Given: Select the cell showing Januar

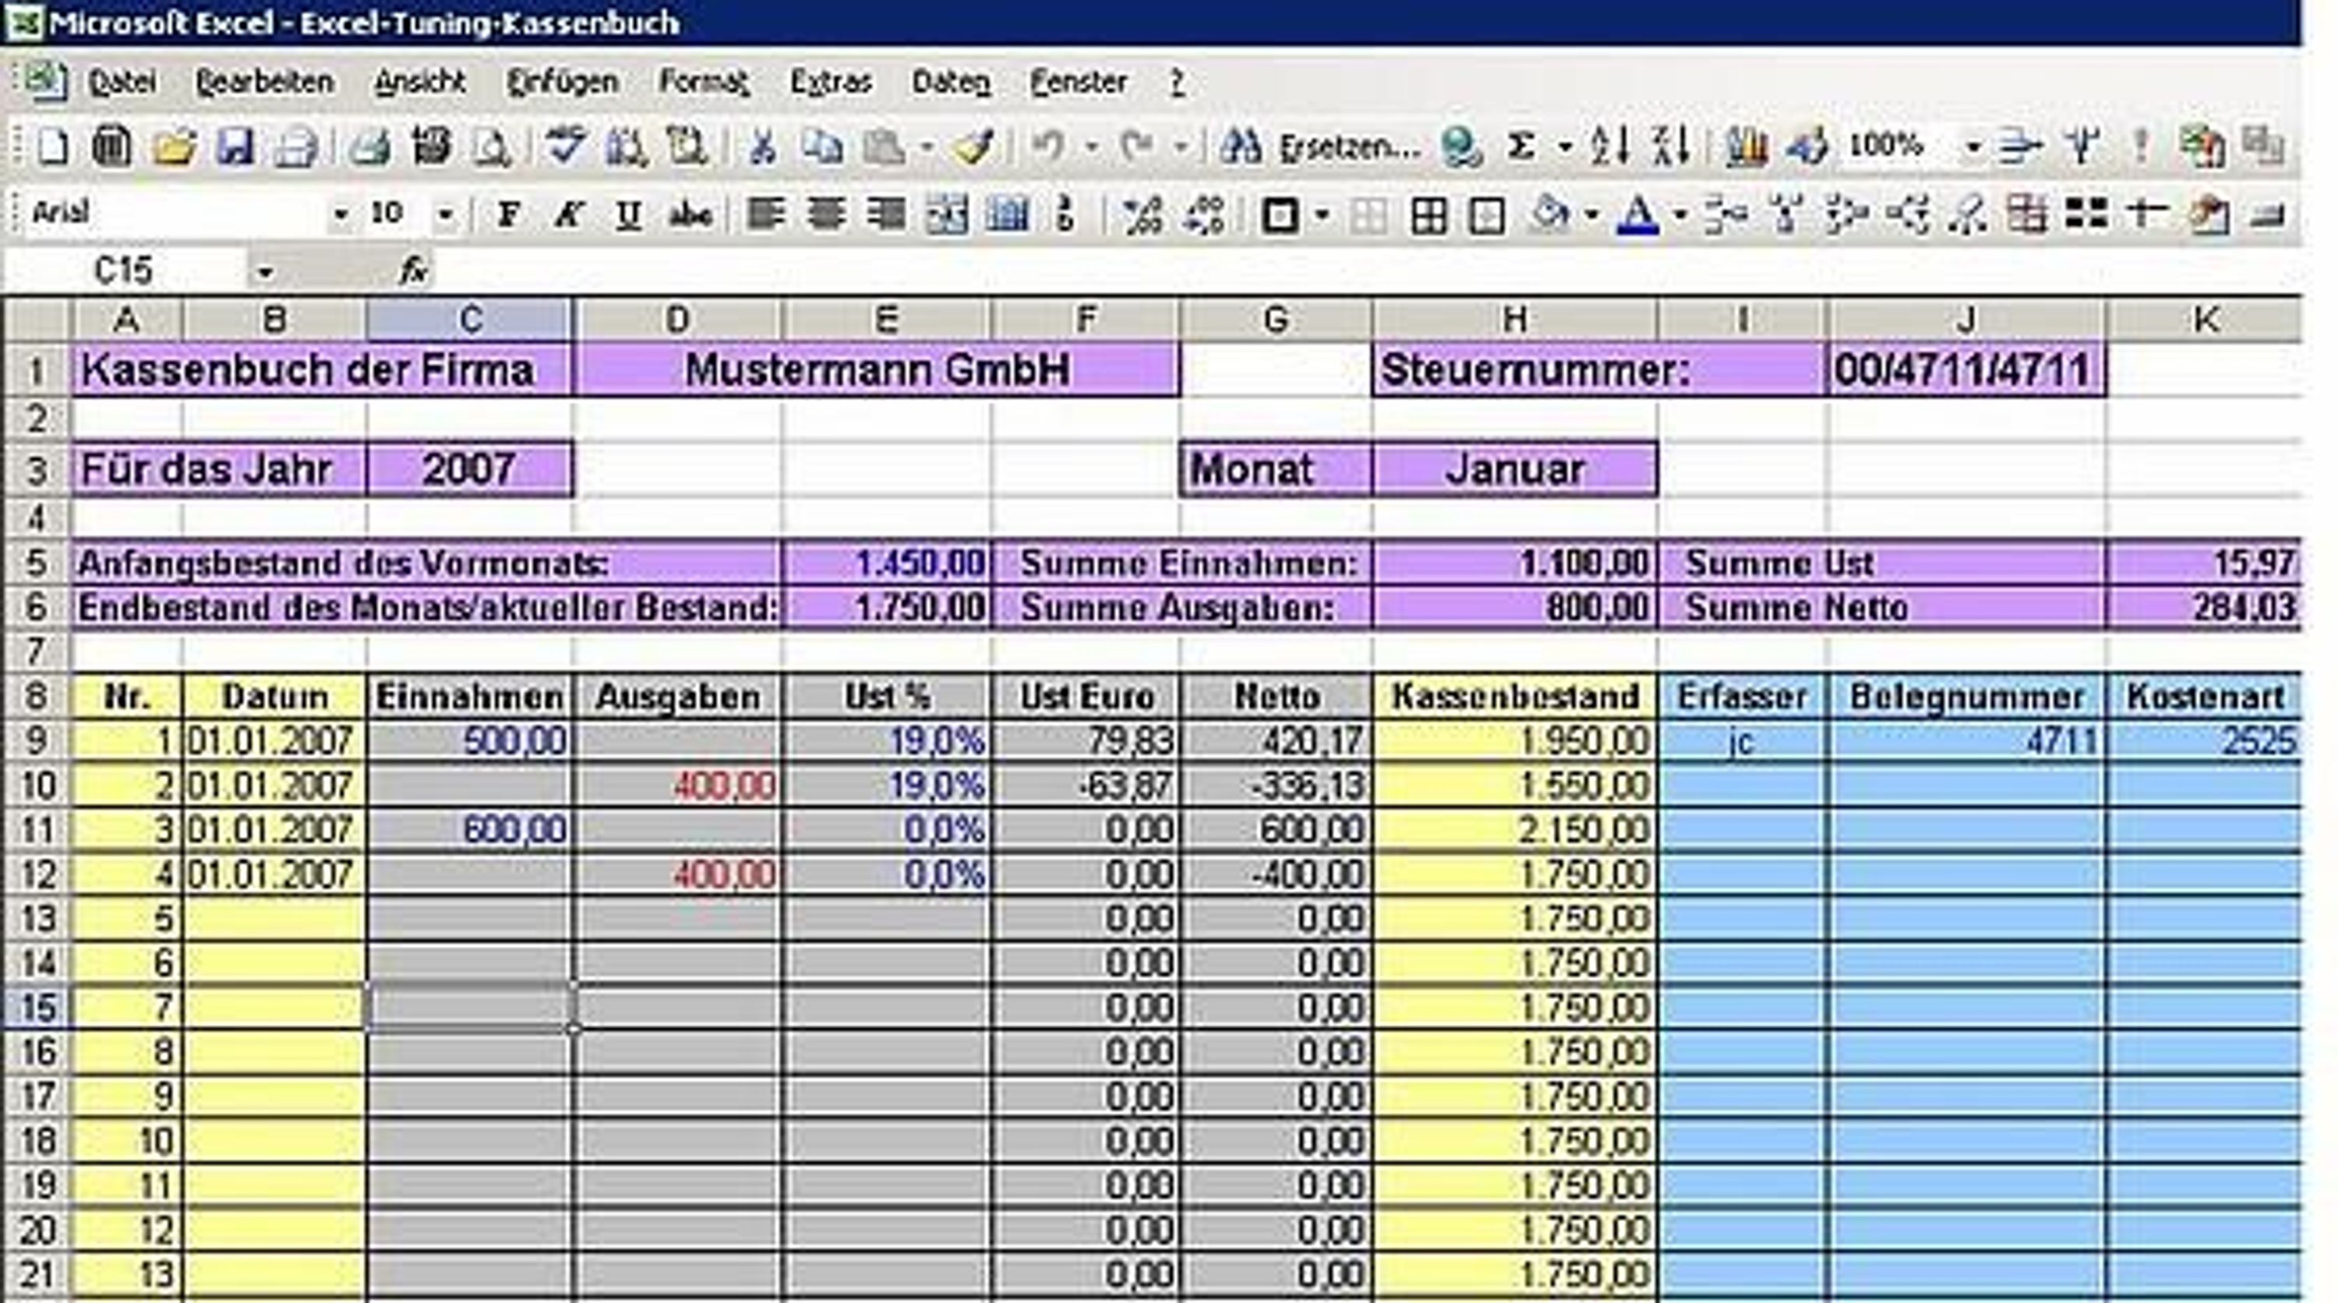Looking at the screenshot, I should point(1515,469).
